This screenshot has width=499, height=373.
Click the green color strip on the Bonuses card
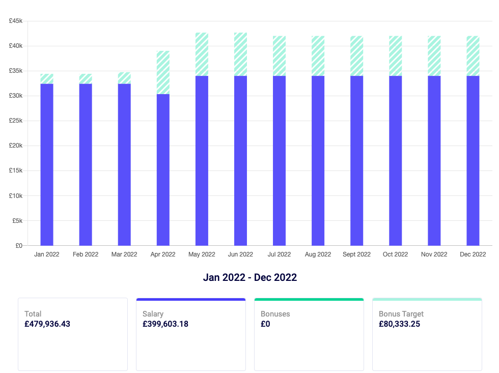[309, 299]
